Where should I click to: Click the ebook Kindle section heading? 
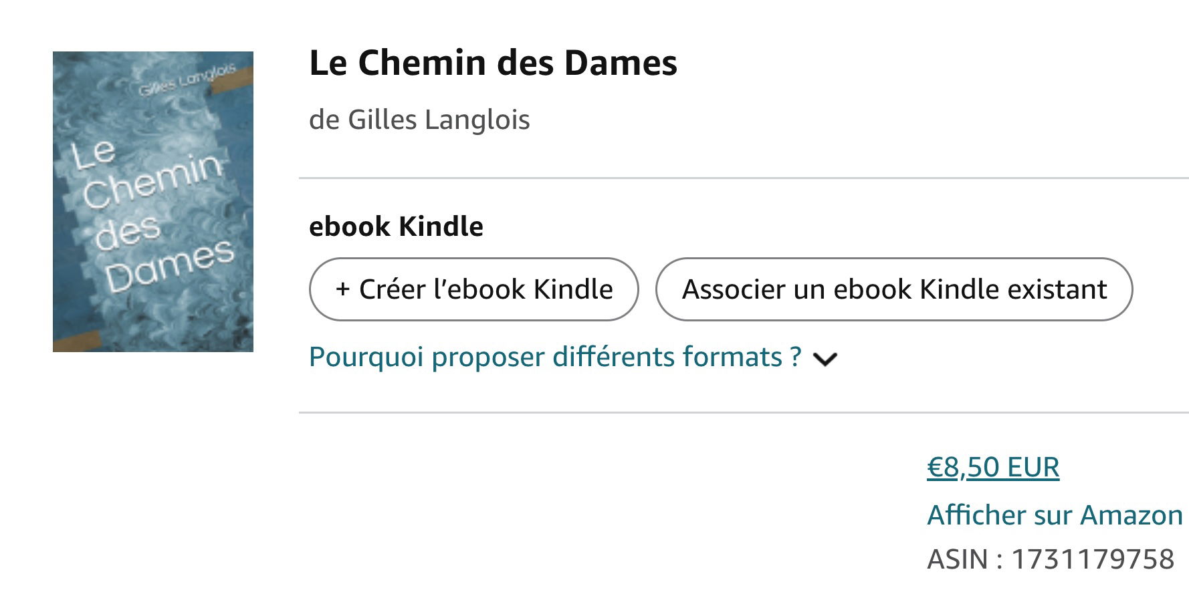coord(396,227)
